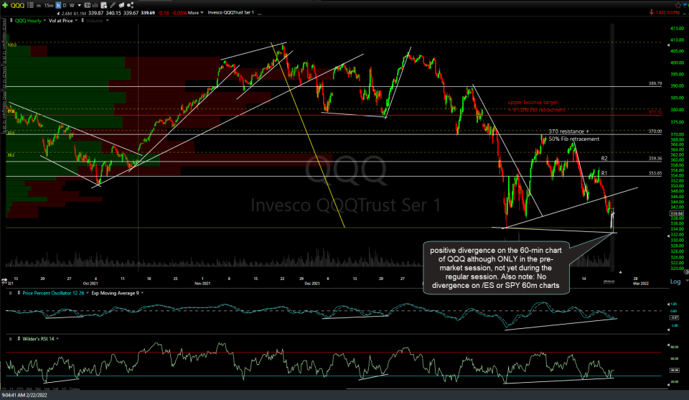Click the 359.36 R2 level label
689x400 pixels.
(655, 158)
